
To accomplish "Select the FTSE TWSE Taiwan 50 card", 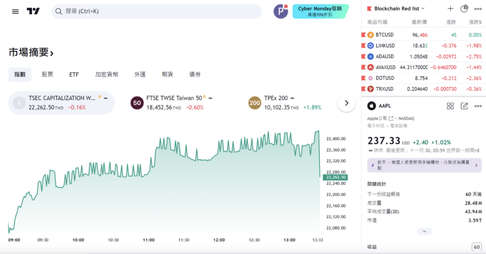I will pos(179,103).
